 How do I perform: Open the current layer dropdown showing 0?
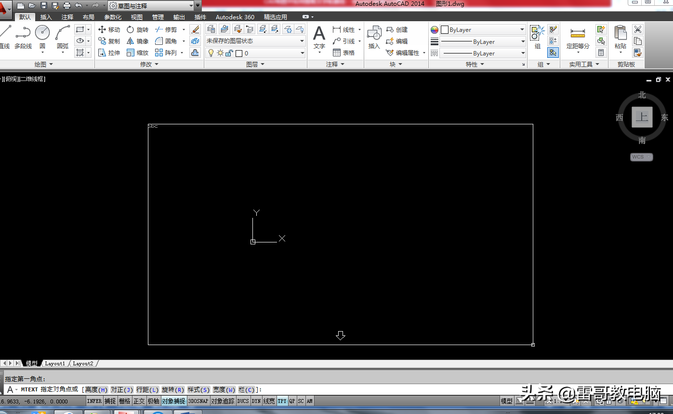[255, 53]
